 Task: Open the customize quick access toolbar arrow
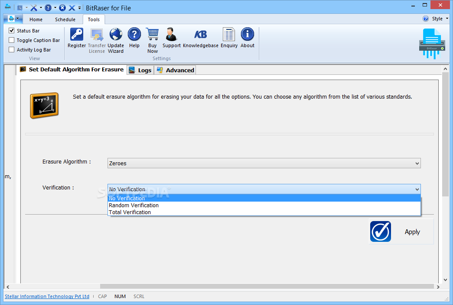pyautogui.click(x=79, y=8)
